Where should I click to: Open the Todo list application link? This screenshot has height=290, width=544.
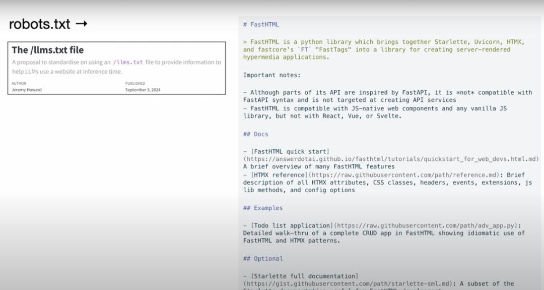[x=292, y=225]
